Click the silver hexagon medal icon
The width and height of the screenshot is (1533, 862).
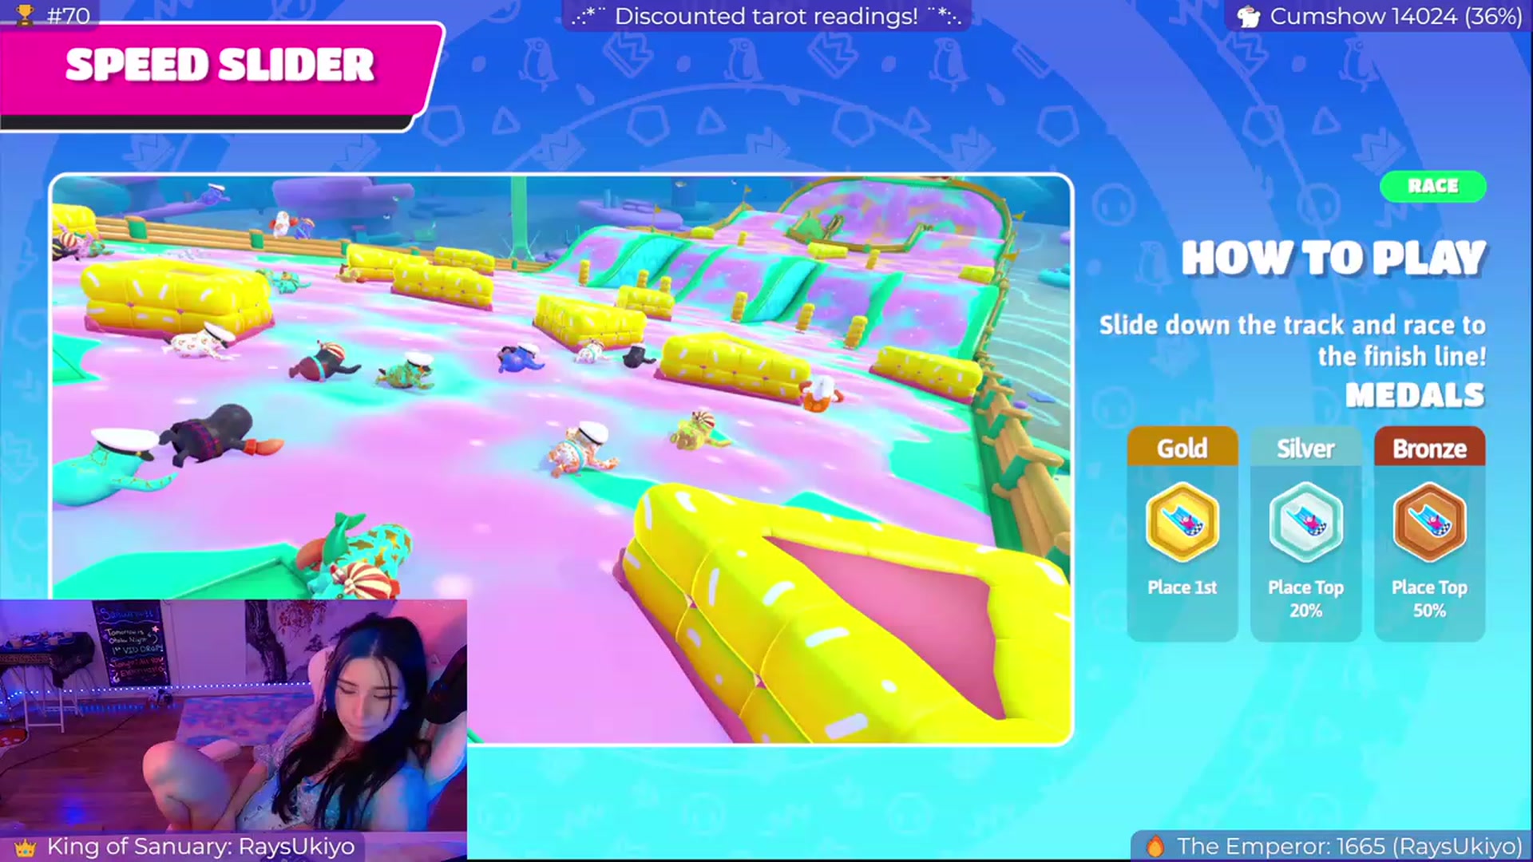tap(1305, 523)
